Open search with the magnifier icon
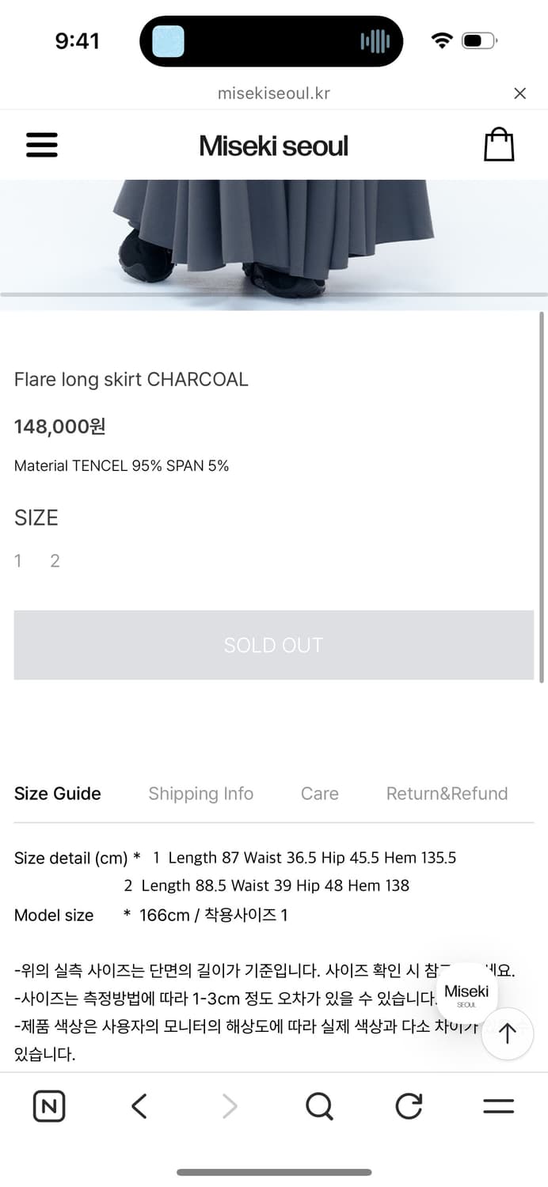The image size is (548, 1187). point(319,1105)
